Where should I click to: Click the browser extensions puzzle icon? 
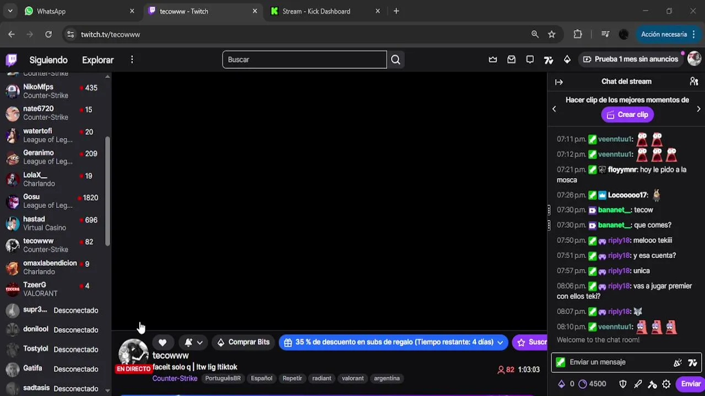[578, 34]
